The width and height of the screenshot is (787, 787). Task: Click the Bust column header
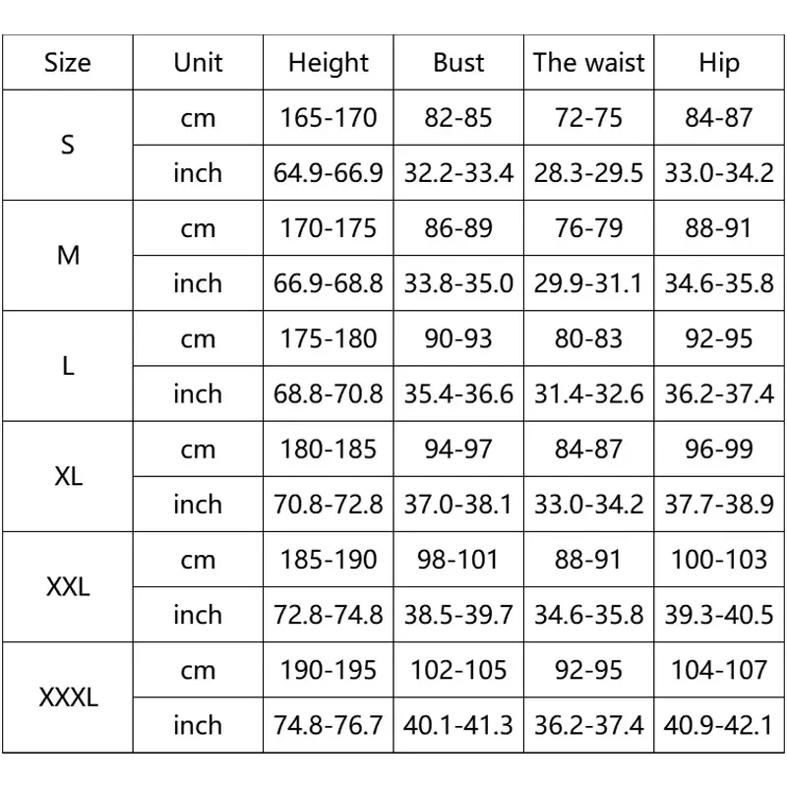[x=458, y=63]
